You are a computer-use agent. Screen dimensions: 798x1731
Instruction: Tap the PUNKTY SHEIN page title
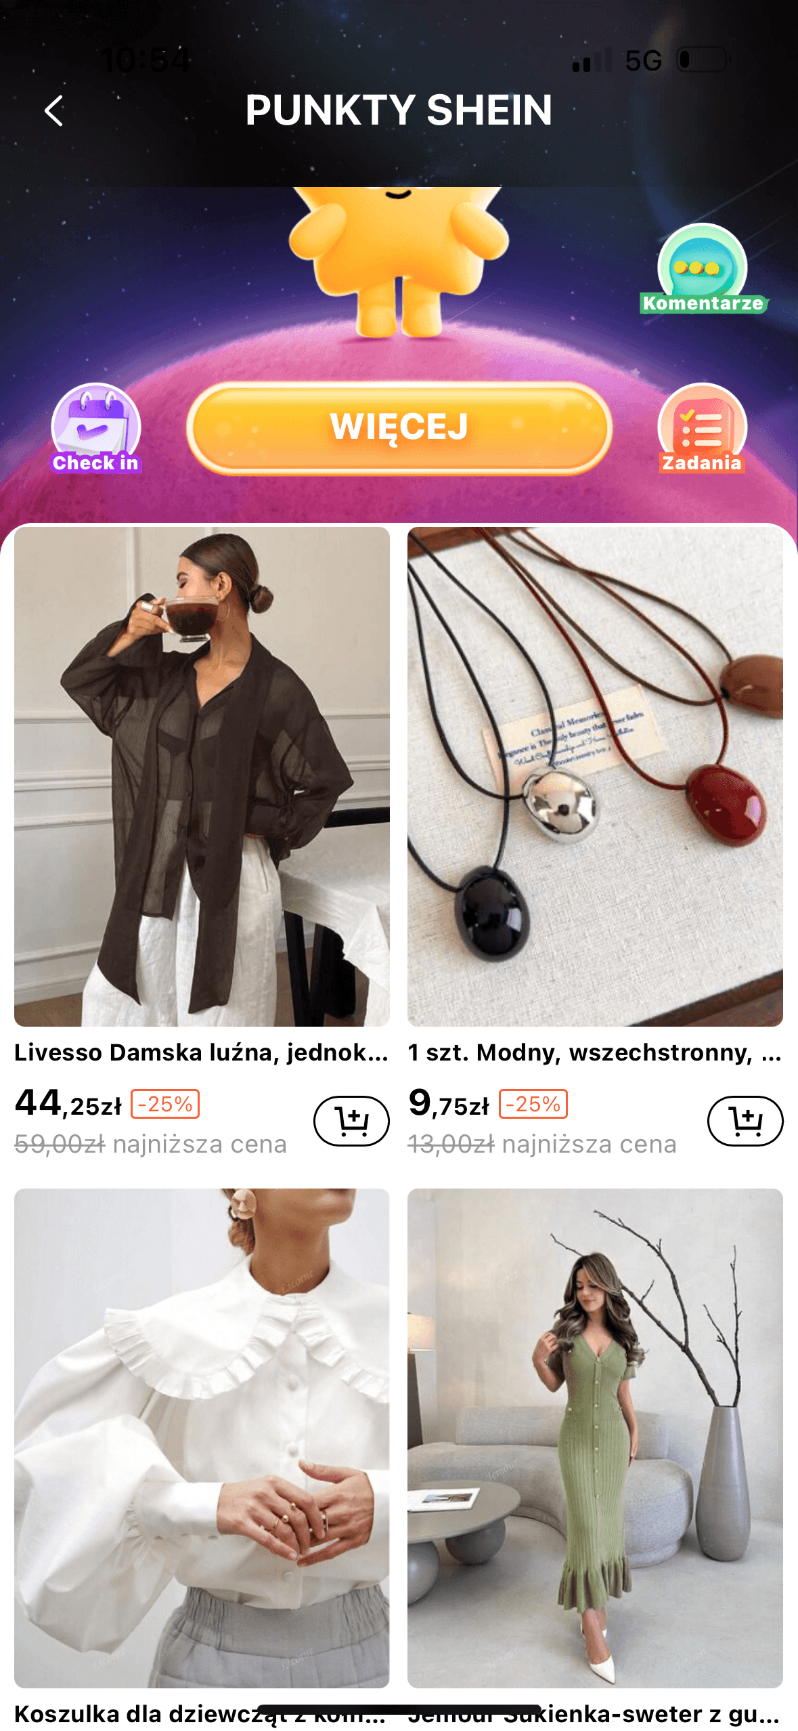pos(399,110)
